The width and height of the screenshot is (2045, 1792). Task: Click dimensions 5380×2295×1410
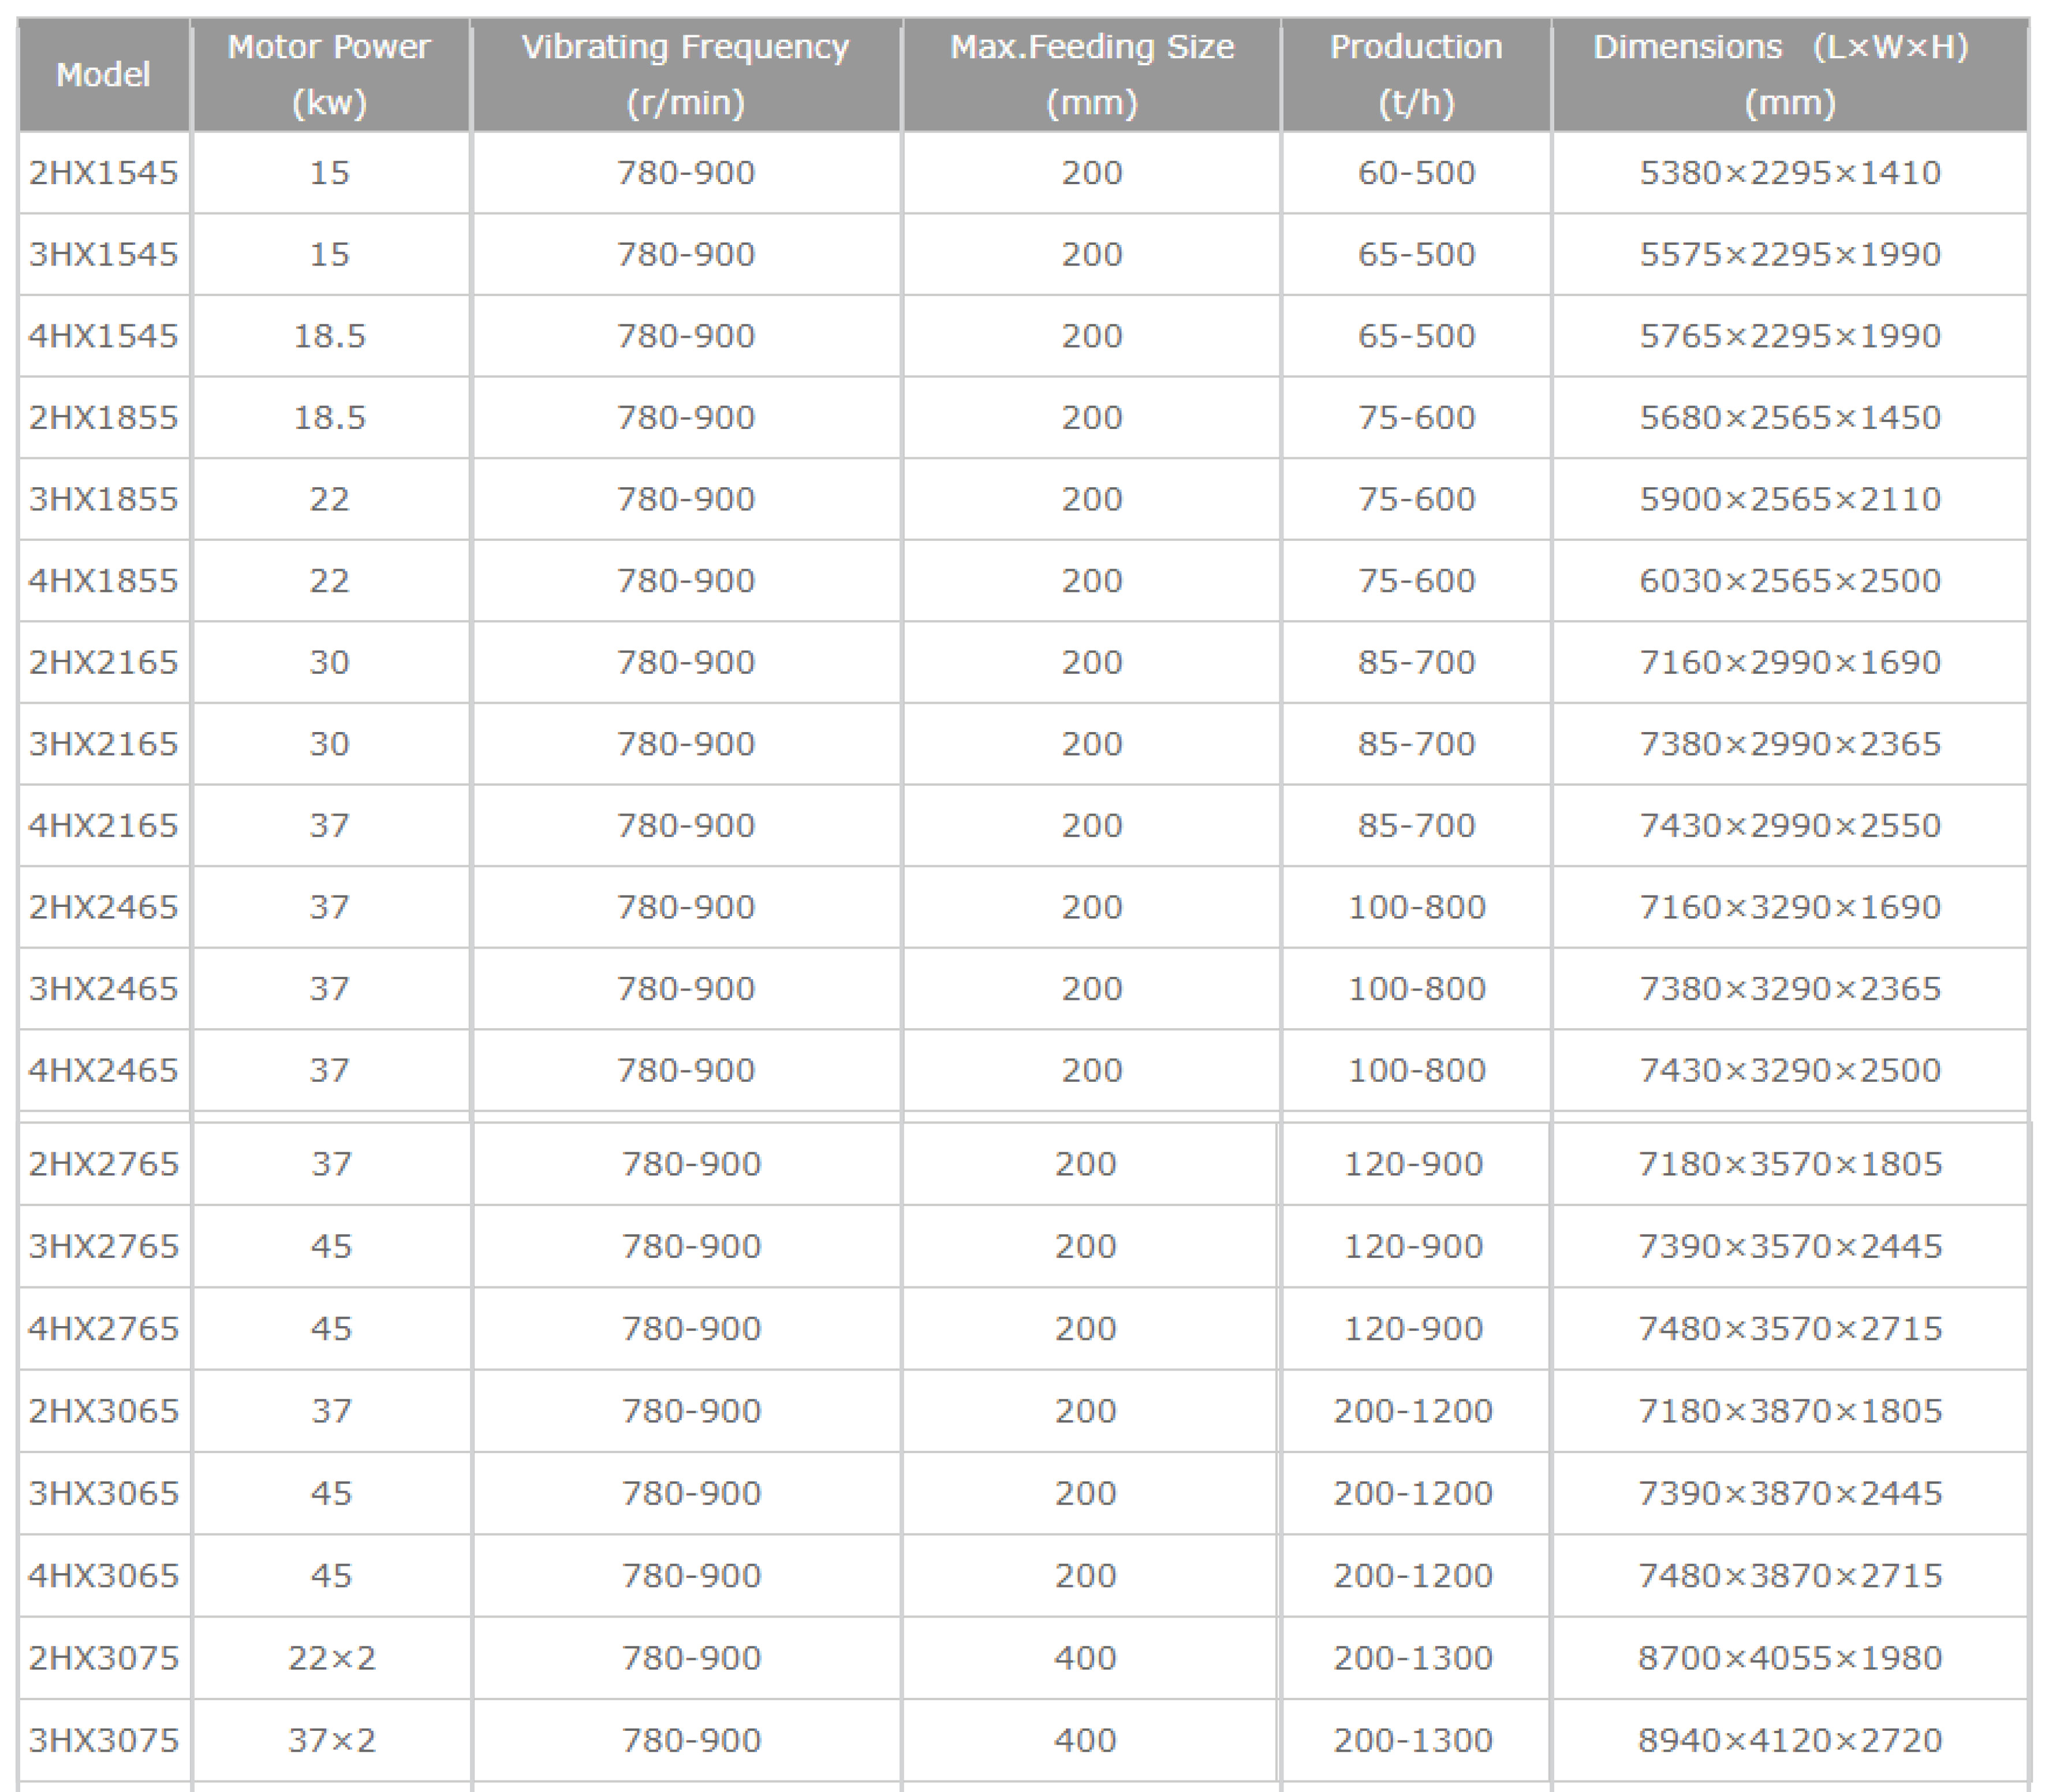click(x=1790, y=173)
